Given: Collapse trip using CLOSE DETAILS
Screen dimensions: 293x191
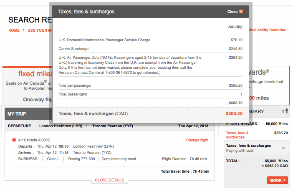Looking at the screenshot, I should 109,180.
